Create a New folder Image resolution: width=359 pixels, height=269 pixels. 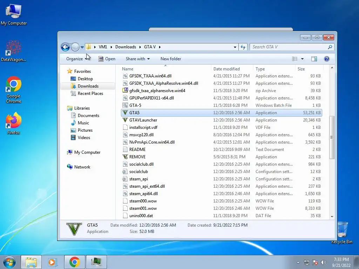point(171,59)
